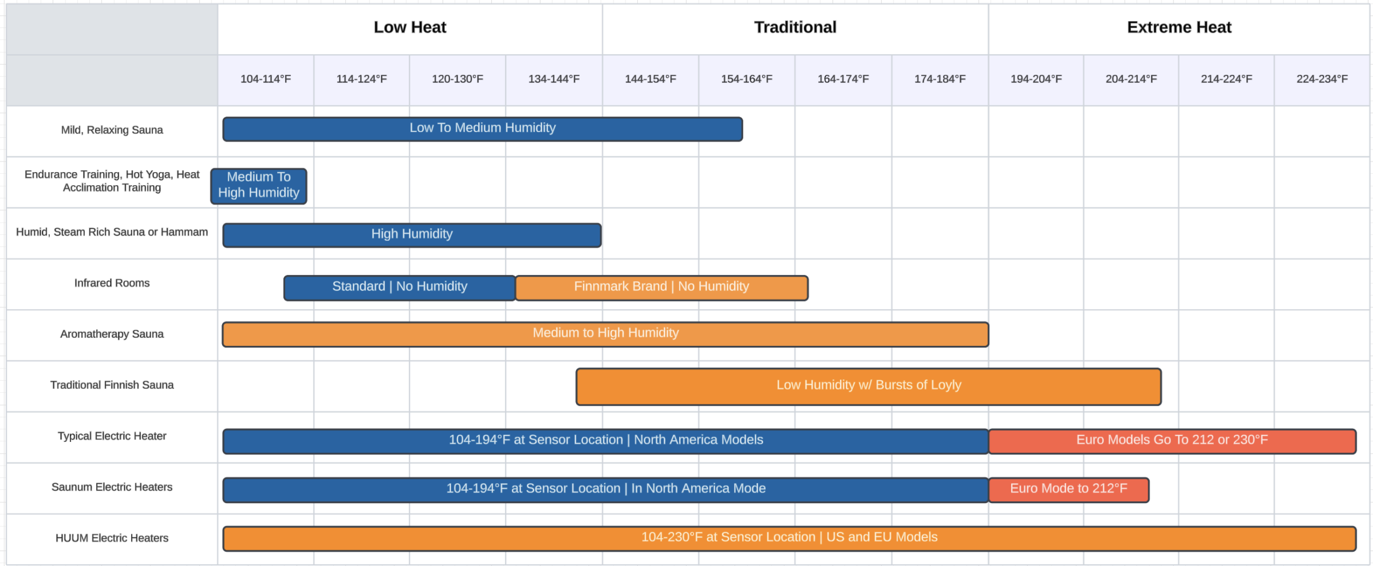
Task: Click the Traditional Finnish Sauna row label
Action: (112, 385)
